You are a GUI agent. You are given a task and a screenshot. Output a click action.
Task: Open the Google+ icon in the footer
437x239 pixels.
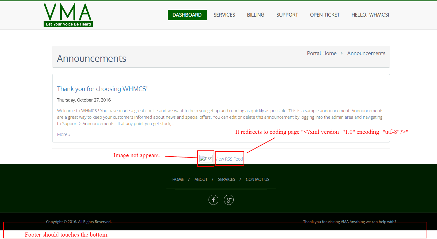click(x=229, y=200)
